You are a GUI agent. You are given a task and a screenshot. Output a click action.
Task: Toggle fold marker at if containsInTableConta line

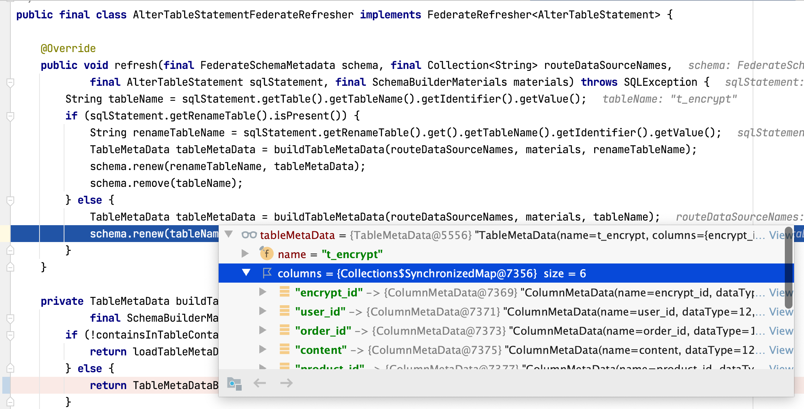point(10,335)
